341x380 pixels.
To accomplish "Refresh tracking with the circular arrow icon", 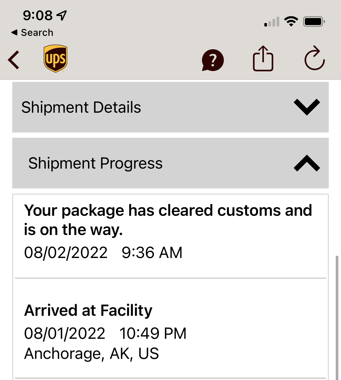I will tap(314, 58).
